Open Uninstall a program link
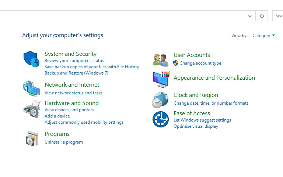 pos(64,142)
